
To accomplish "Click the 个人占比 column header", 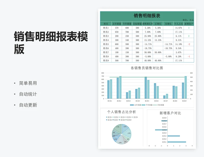I will pos(178,24).
